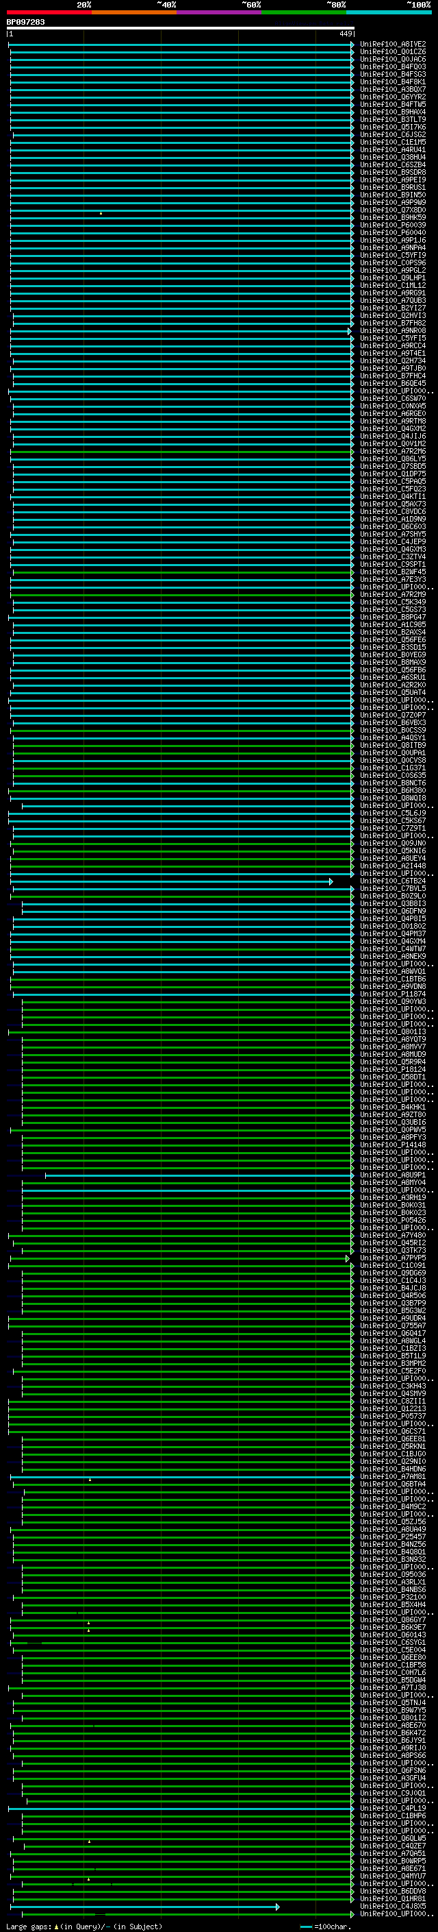Click the purple ~60% identity legend segment

coord(218,12)
